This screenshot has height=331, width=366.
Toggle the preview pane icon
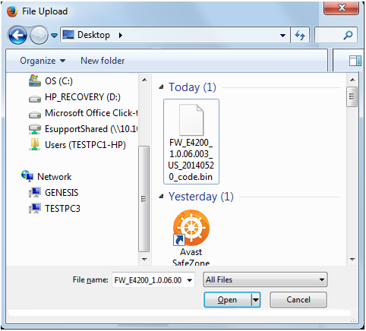pos(355,61)
